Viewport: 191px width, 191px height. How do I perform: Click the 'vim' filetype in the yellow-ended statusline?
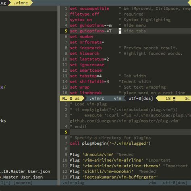[x=118, y=98]
